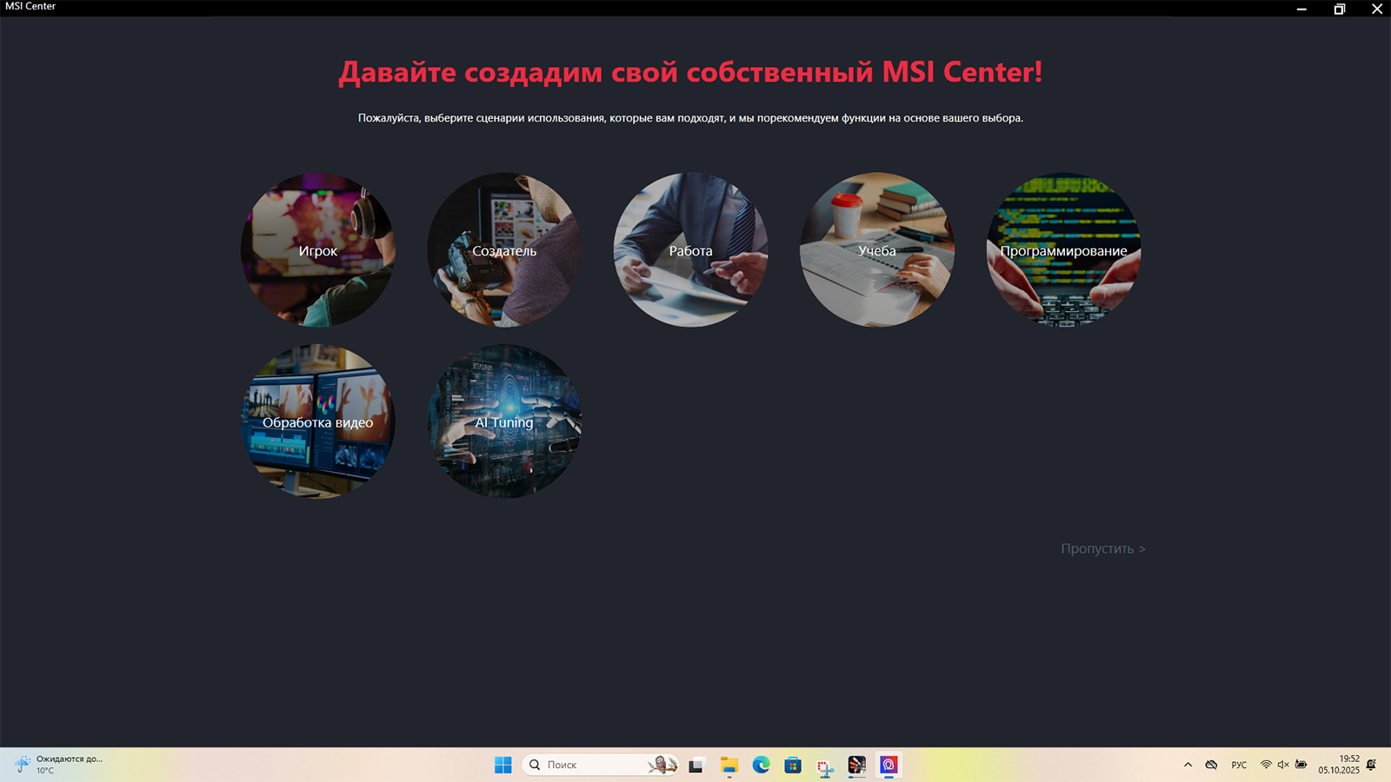The image size is (1391, 782).
Task: Choose the Создатель scenario circle
Action: click(x=504, y=250)
